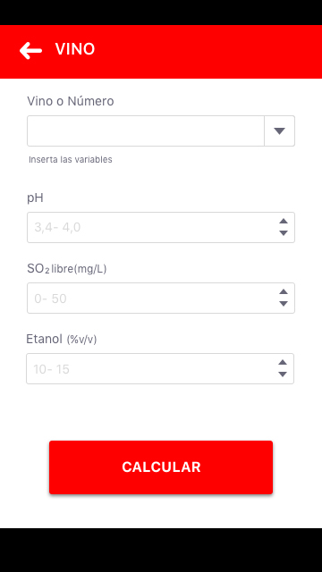This screenshot has height=572, width=322.
Task: Click the pH field label
Action: point(35,198)
